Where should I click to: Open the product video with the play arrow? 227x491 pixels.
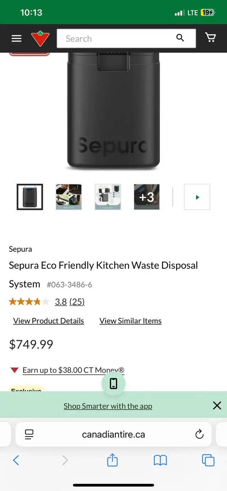tap(197, 197)
